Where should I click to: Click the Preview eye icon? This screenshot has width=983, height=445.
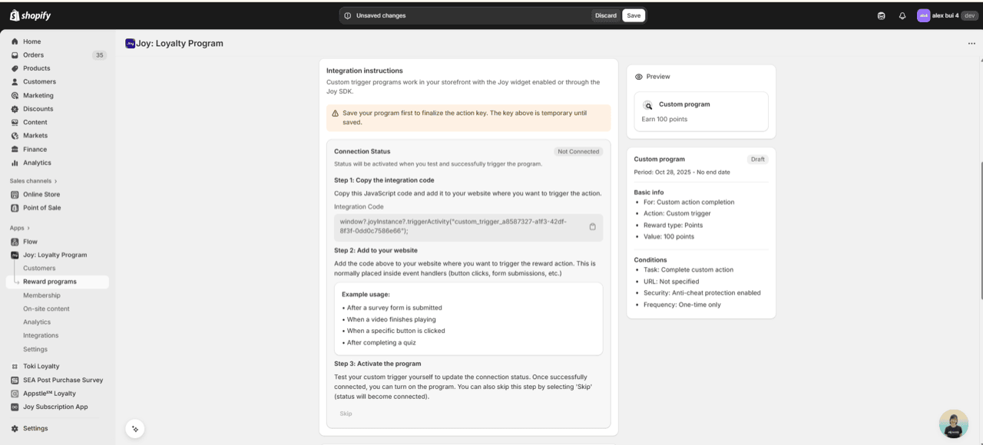639,77
